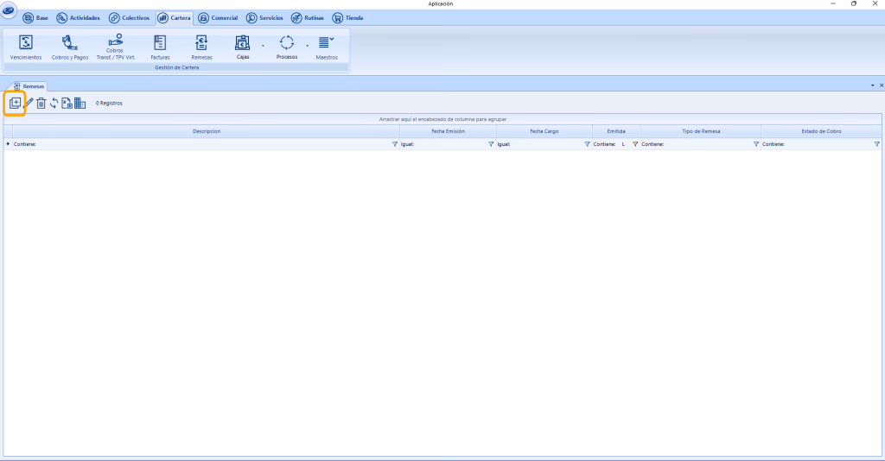Refresh the Remesas list
The image size is (885, 461).
(54, 103)
